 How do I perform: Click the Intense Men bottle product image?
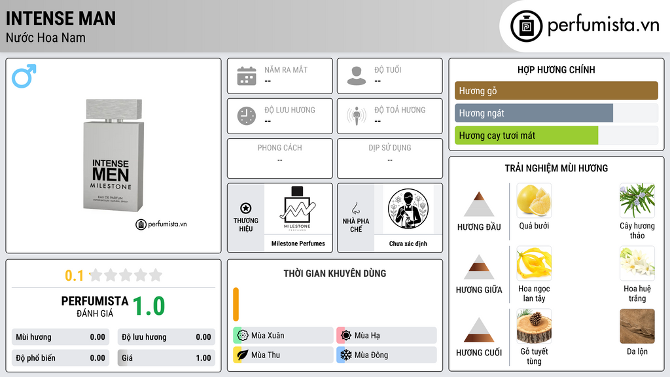(113, 156)
